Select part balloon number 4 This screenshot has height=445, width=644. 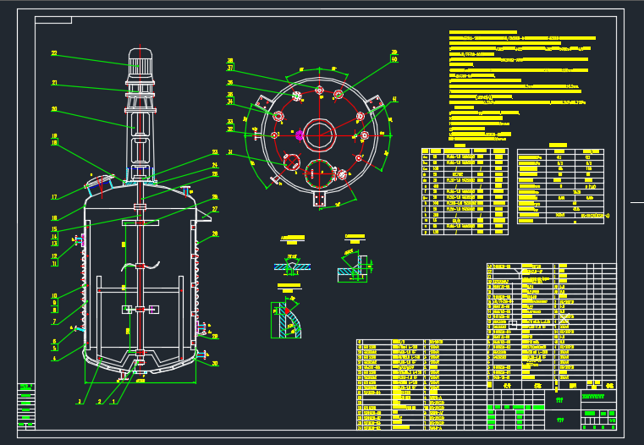coord(54,359)
